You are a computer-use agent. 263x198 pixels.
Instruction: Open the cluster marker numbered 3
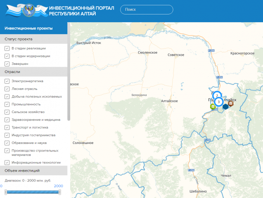pos(218,102)
